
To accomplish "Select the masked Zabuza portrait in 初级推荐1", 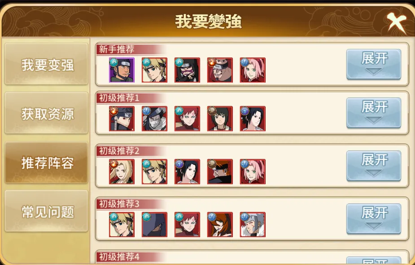I will (x=155, y=119).
